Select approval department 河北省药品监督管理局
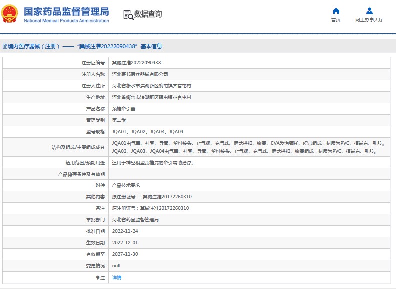Screen dimensions: 396x289 (x=135, y=220)
